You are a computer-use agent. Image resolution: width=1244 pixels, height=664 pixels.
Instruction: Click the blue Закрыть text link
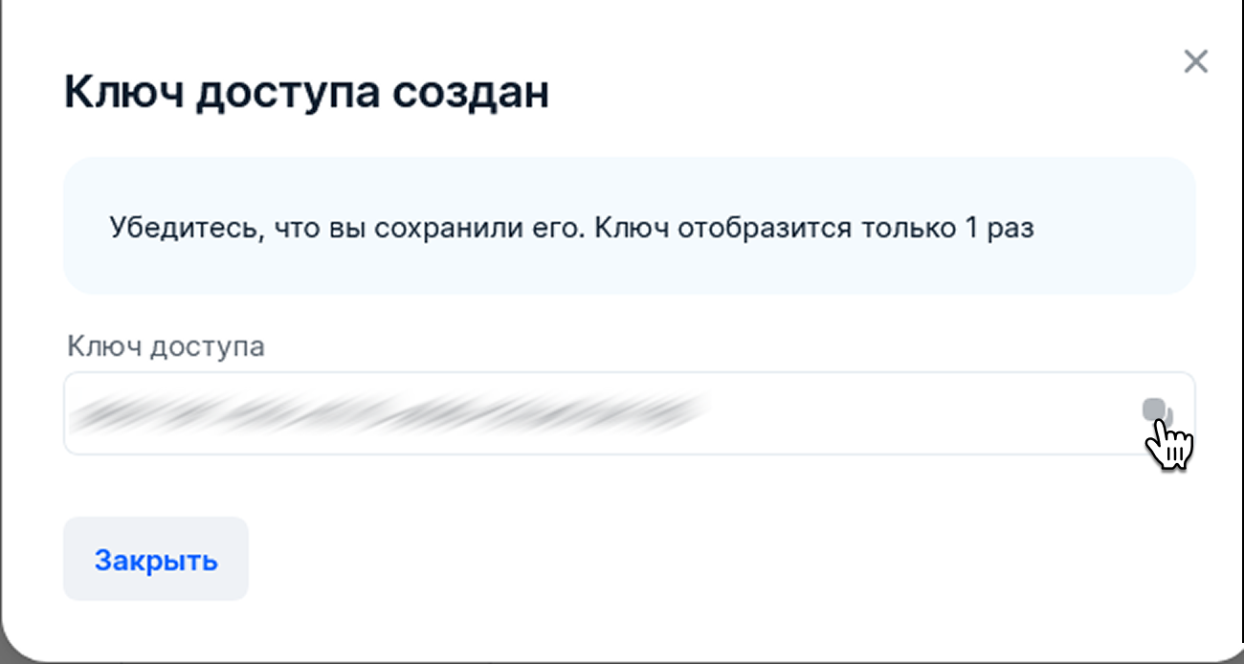[156, 561]
